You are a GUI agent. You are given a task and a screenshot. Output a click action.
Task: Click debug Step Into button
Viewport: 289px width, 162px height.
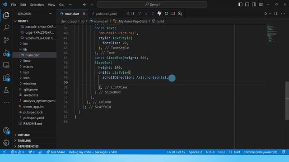pyautogui.click(x=146, y=13)
